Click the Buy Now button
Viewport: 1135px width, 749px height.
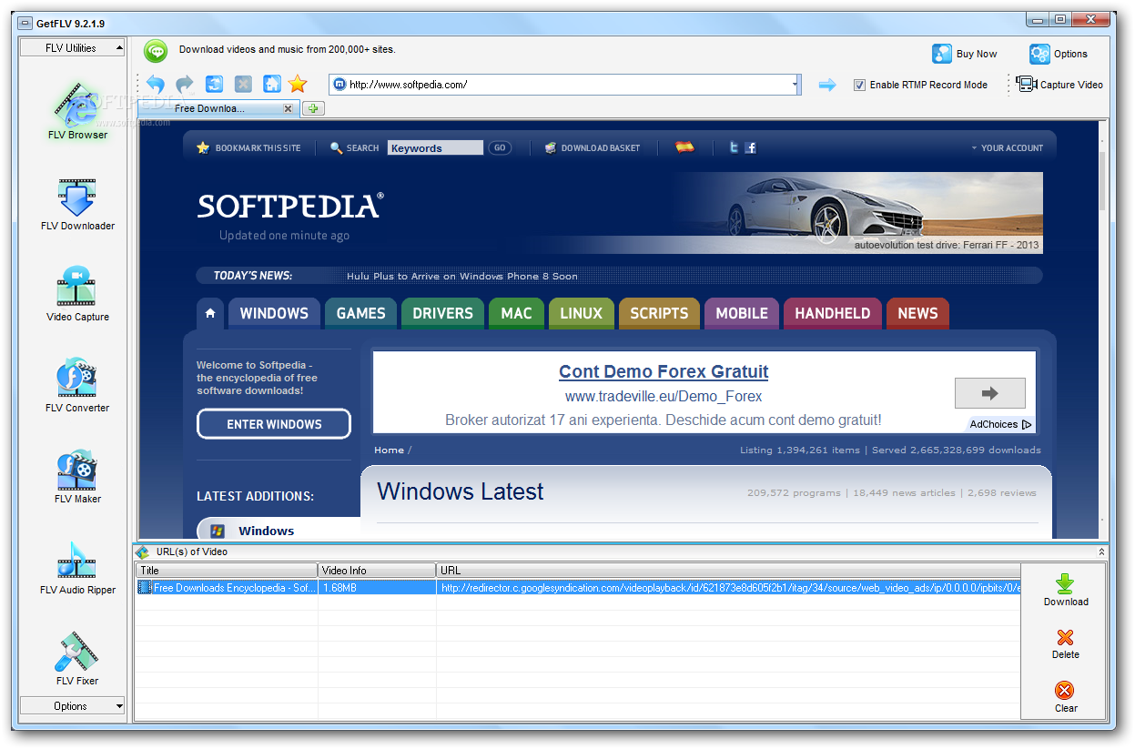pyautogui.click(x=965, y=54)
